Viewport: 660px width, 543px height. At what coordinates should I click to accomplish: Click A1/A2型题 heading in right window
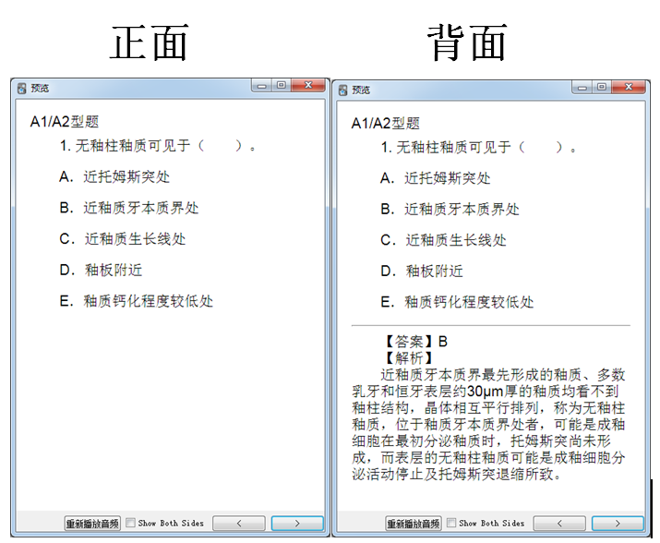coord(386,124)
